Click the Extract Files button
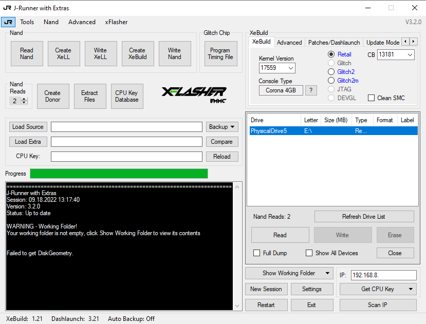This screenshot has width=426, height=324. click(x=89, y=96)
